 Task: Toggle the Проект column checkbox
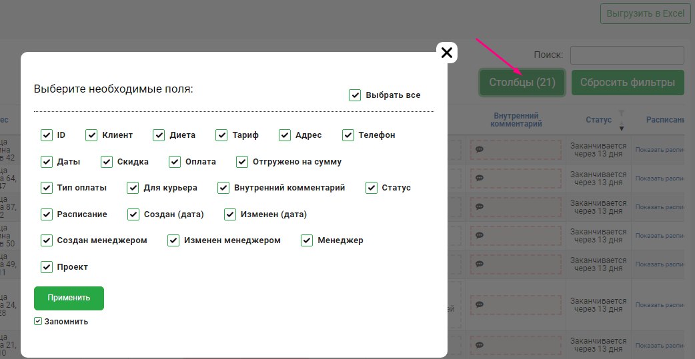pyautogui.click(x=47, y=267)
